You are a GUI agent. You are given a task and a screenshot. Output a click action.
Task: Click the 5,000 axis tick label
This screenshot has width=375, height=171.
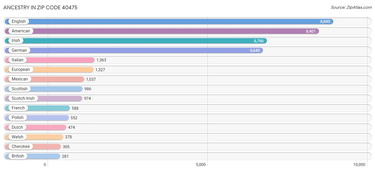tap(201, 165)
